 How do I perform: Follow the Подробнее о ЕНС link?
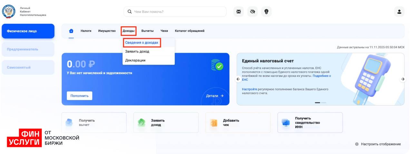[322, 76]
